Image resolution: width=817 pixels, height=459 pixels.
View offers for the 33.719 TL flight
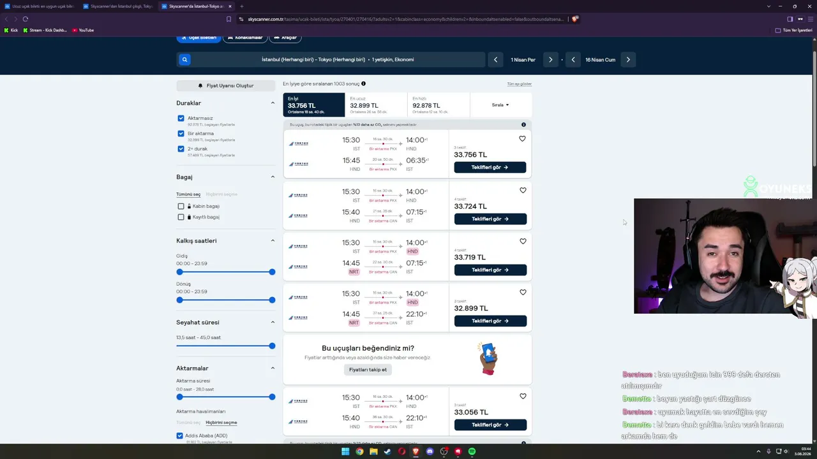490,270
